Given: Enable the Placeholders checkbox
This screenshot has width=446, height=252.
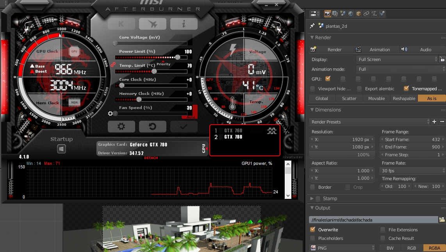Looking at the screenshot, I should pos(312,238).
